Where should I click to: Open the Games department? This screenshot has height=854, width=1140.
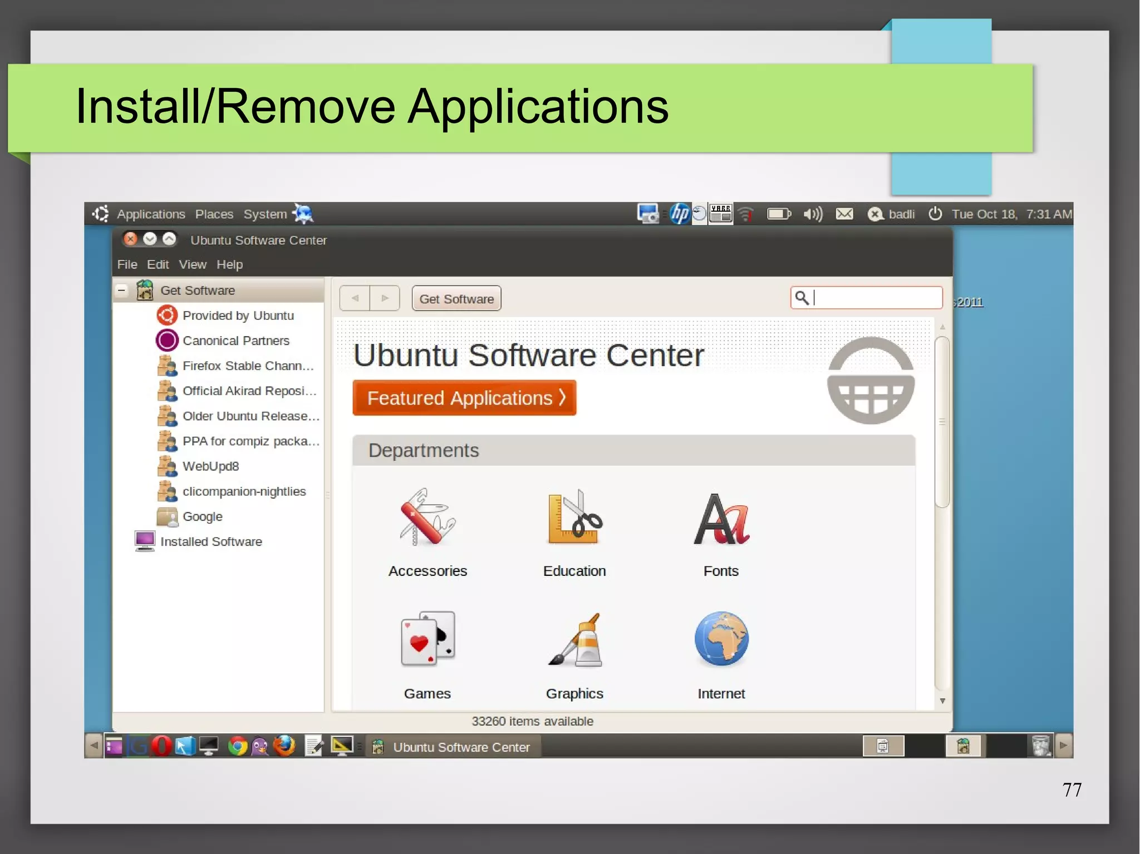(x=427, y=655)
